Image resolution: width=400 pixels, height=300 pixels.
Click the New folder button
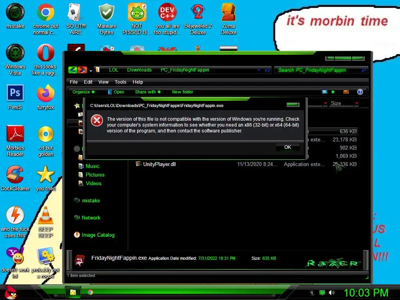click(x=183, y=92)
